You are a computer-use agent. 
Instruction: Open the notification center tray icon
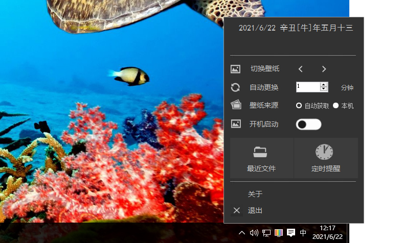pyautogui.click(x=291, y=233)
